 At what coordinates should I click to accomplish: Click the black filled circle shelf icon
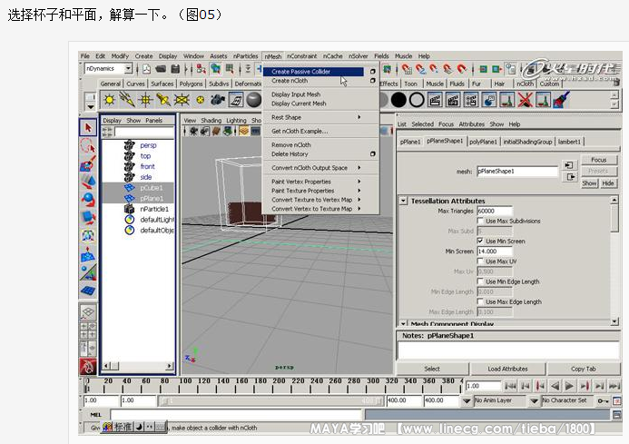click(398, 100)
